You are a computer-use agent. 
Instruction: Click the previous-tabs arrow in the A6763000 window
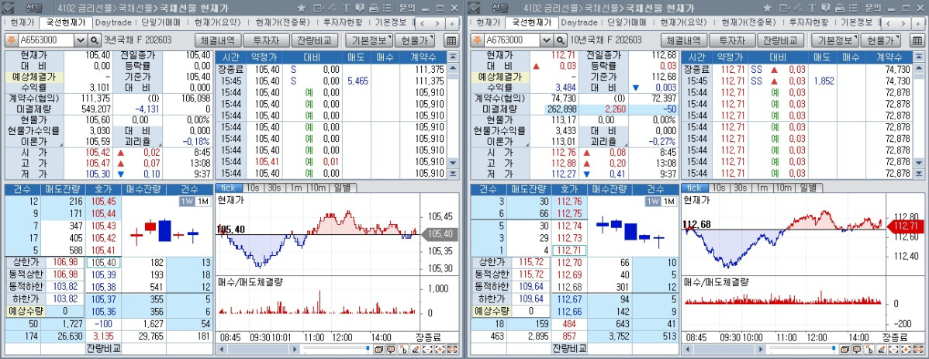(x=888, y=24)
